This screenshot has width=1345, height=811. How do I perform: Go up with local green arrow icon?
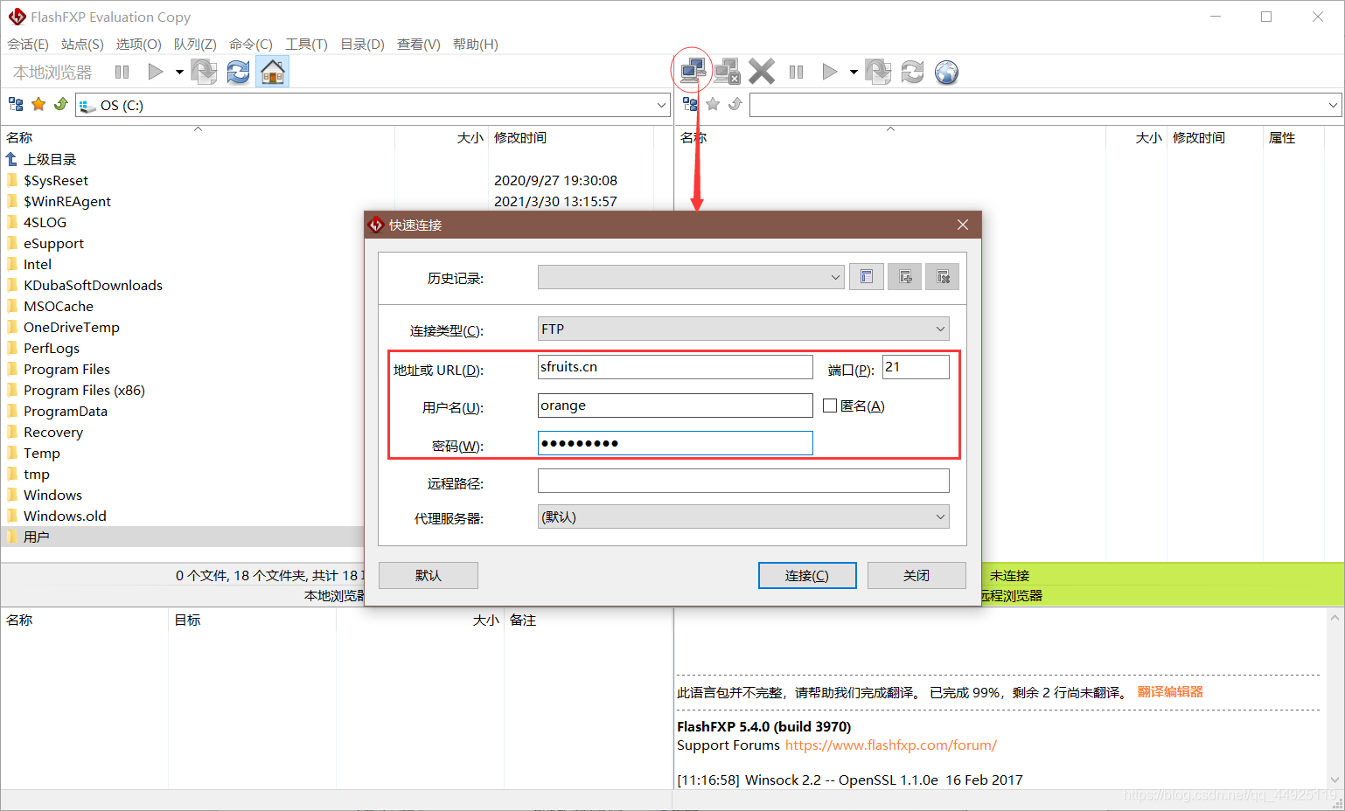60,105
